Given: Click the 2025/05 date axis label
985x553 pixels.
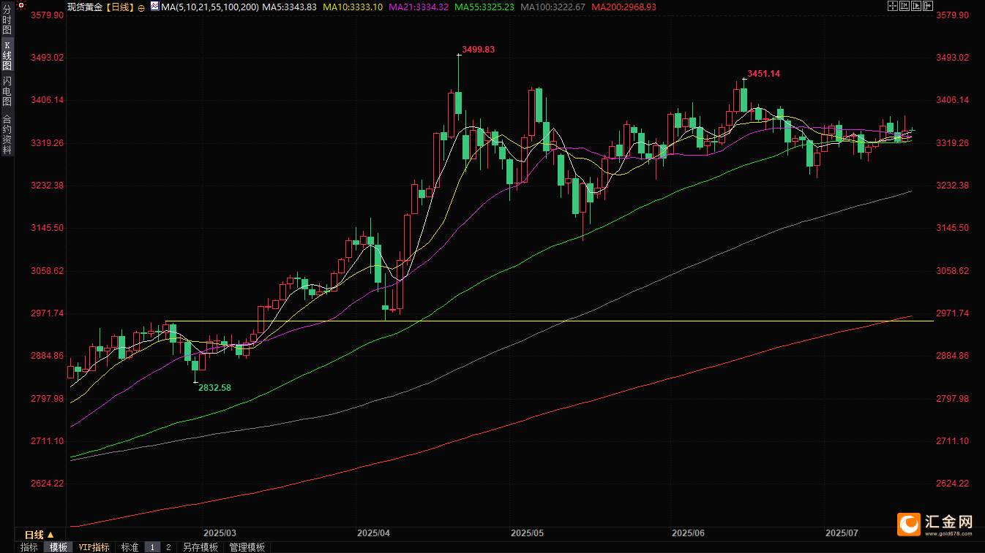Looking at the screenshot, I should click(x=527, y=534).
